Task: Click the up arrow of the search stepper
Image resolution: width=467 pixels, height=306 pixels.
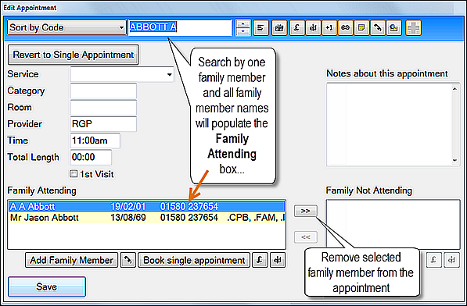Action: click(x=243, y=23)
